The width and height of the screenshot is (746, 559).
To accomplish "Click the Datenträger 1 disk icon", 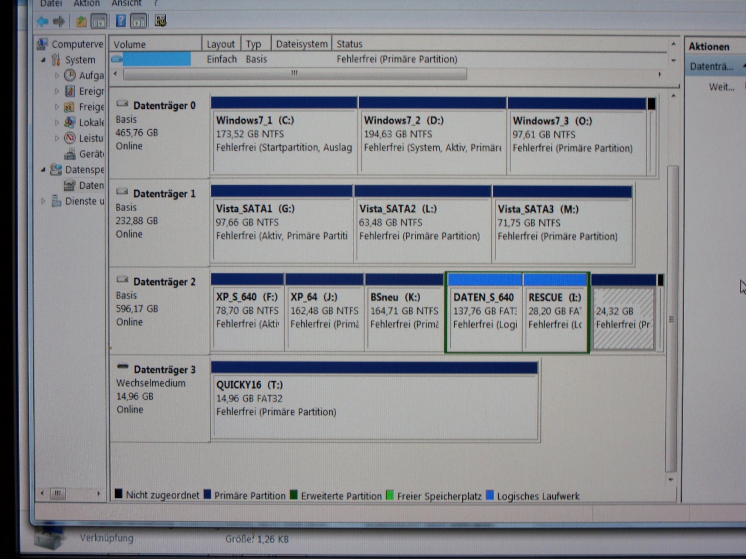I will click(122, 191).
